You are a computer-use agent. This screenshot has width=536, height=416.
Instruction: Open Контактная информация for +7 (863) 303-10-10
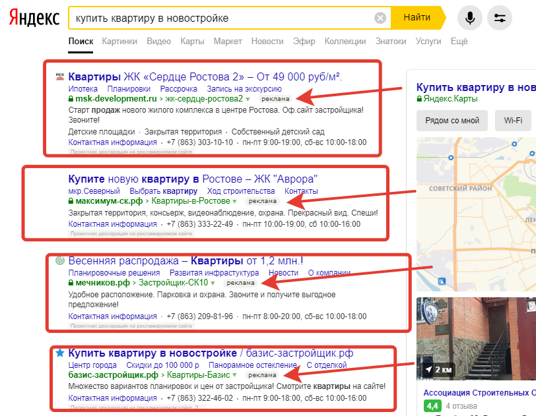coord(112,142)
